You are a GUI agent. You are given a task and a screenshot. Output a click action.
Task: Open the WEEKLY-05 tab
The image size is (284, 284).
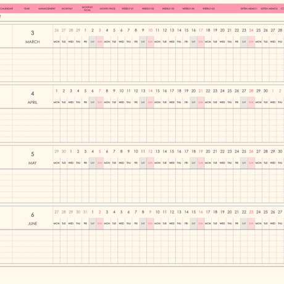point(209,9)
